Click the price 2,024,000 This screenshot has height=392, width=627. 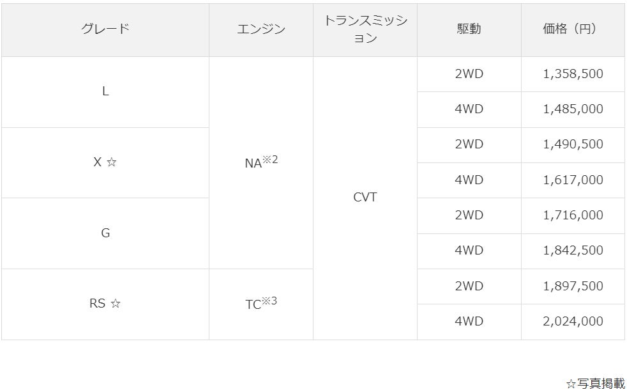573,322
